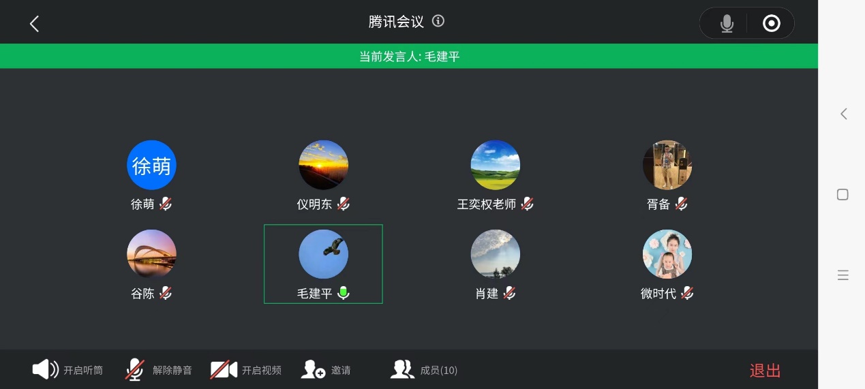Tap green microphone icon next to 毛建平
The height and width of the screenshot is (389, 865).
point(344,293)
